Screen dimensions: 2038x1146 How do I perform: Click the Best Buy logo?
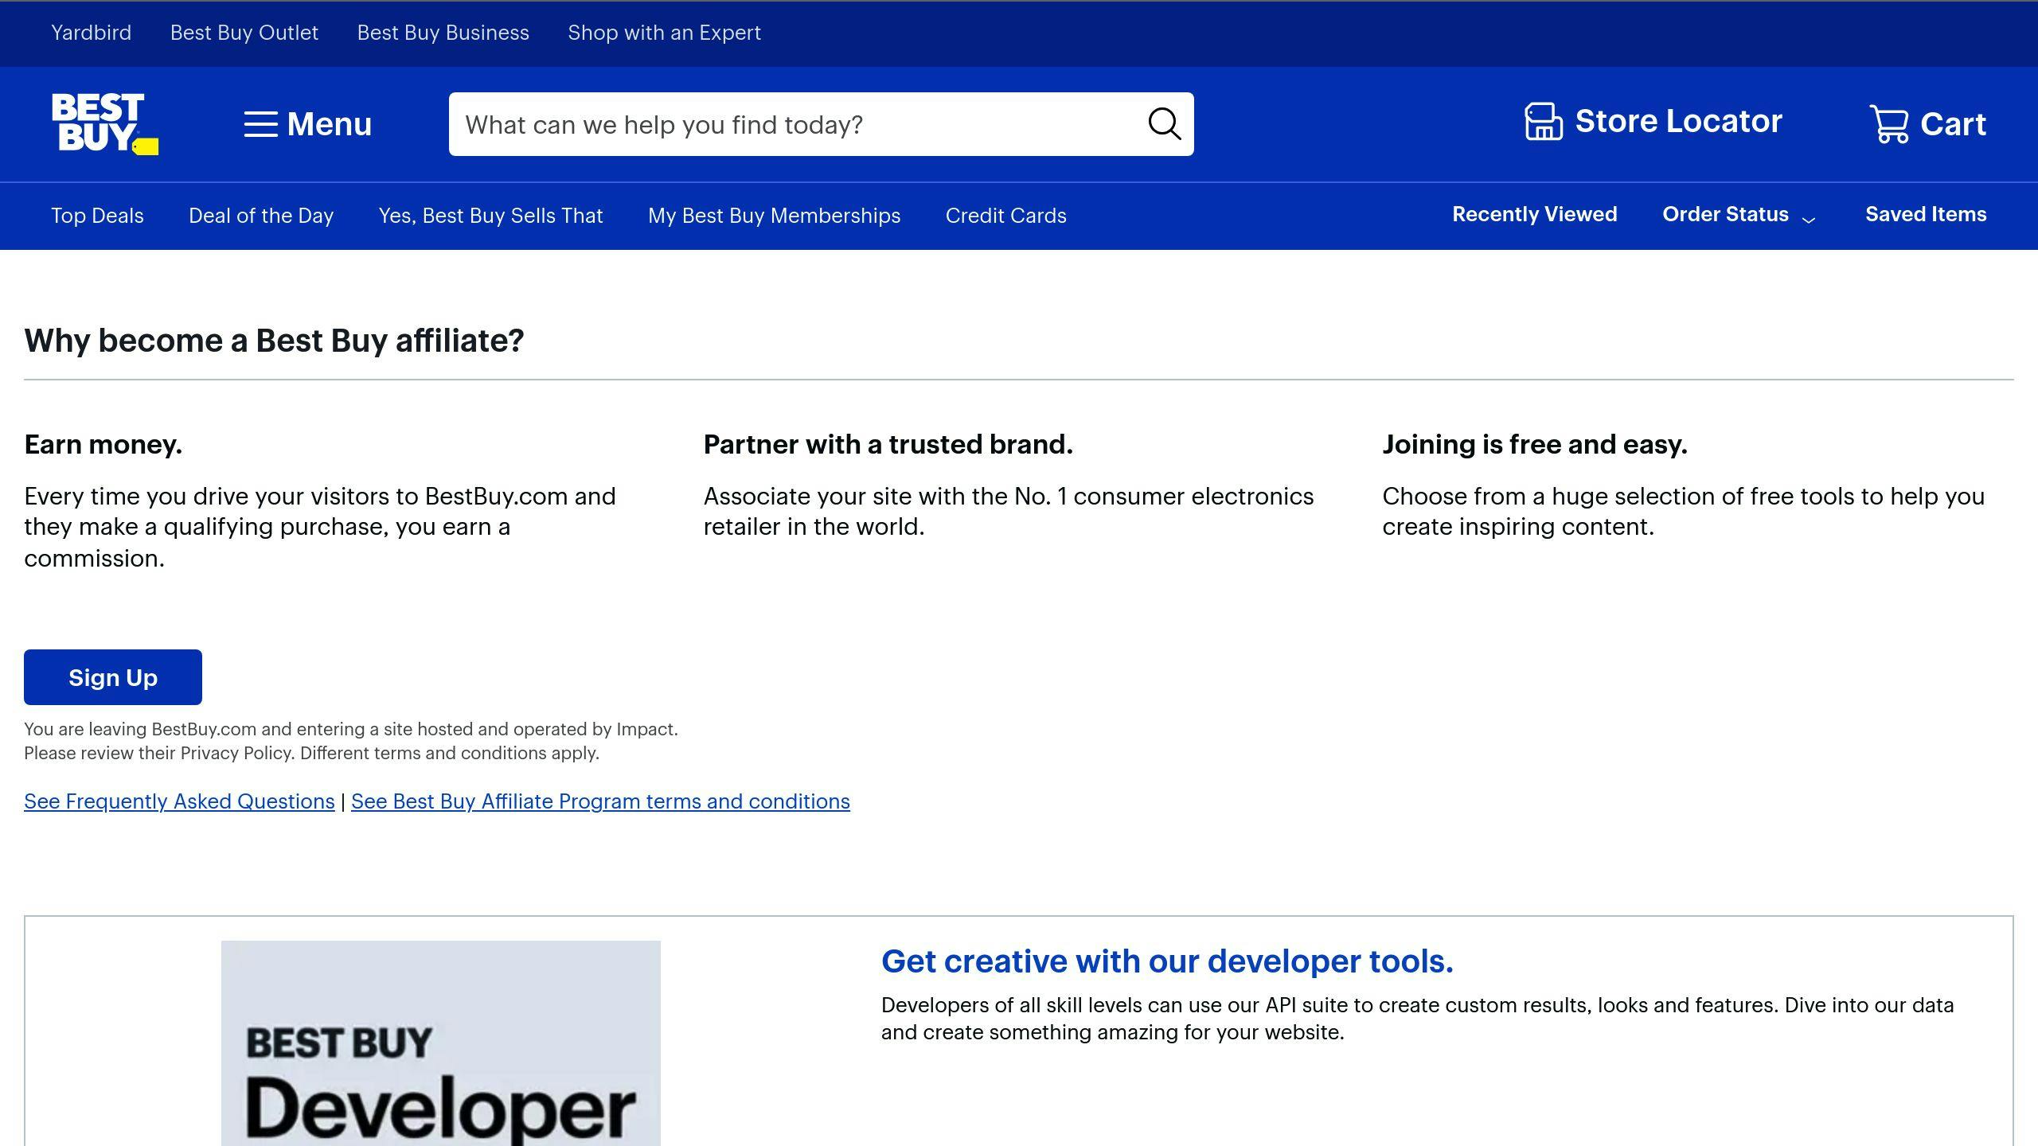coord(105,123)
